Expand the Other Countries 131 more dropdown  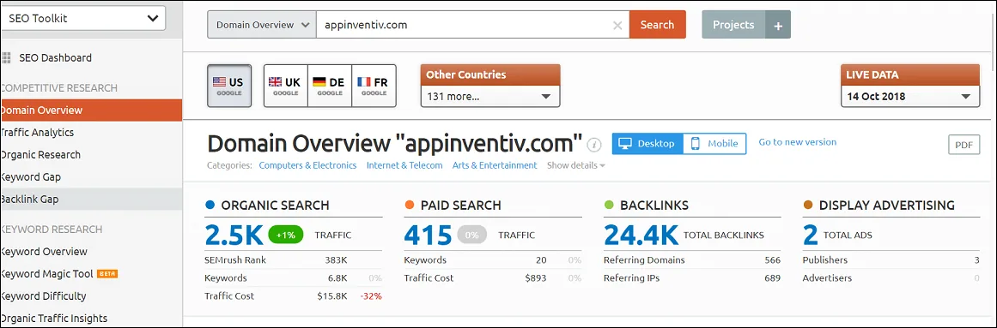pyautogui.click(x=490, y=97)
